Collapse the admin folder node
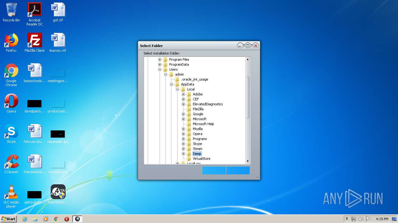Screen dimensions: 398x223 point(165,74)
